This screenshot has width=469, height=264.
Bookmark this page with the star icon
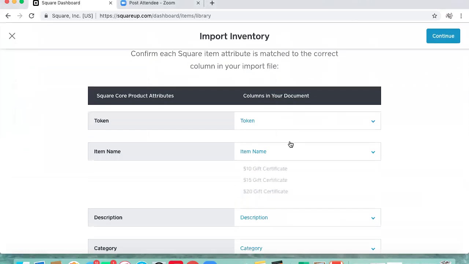click(x=435, y=16)
